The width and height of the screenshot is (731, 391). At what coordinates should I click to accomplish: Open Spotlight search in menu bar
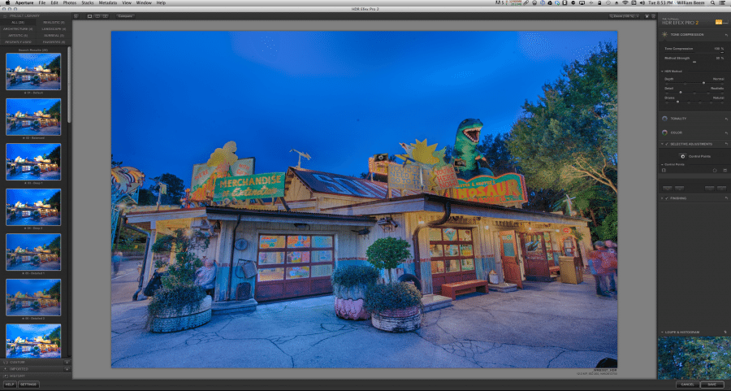pyautogui.click(x=713, y=2)
